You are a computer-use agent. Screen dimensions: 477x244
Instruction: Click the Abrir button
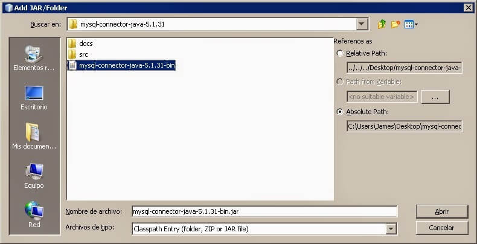[x=442, y=211]
